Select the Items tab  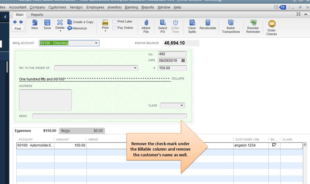(82, 131)
